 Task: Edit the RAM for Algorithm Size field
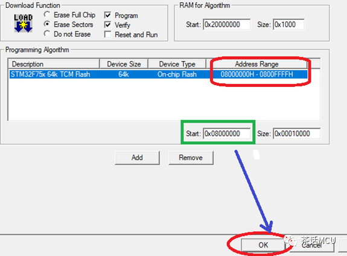(x=288, y=24)
